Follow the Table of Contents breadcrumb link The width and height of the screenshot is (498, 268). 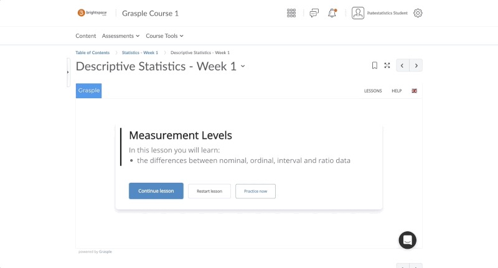pos(92,53)
